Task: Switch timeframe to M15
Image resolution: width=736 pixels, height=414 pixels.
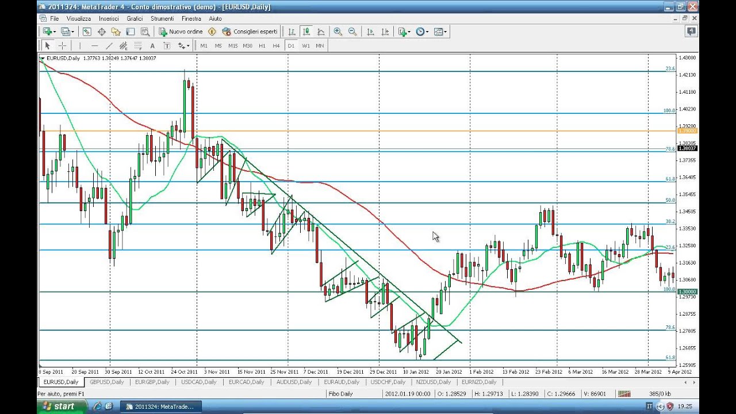Action: coord(233,45)
